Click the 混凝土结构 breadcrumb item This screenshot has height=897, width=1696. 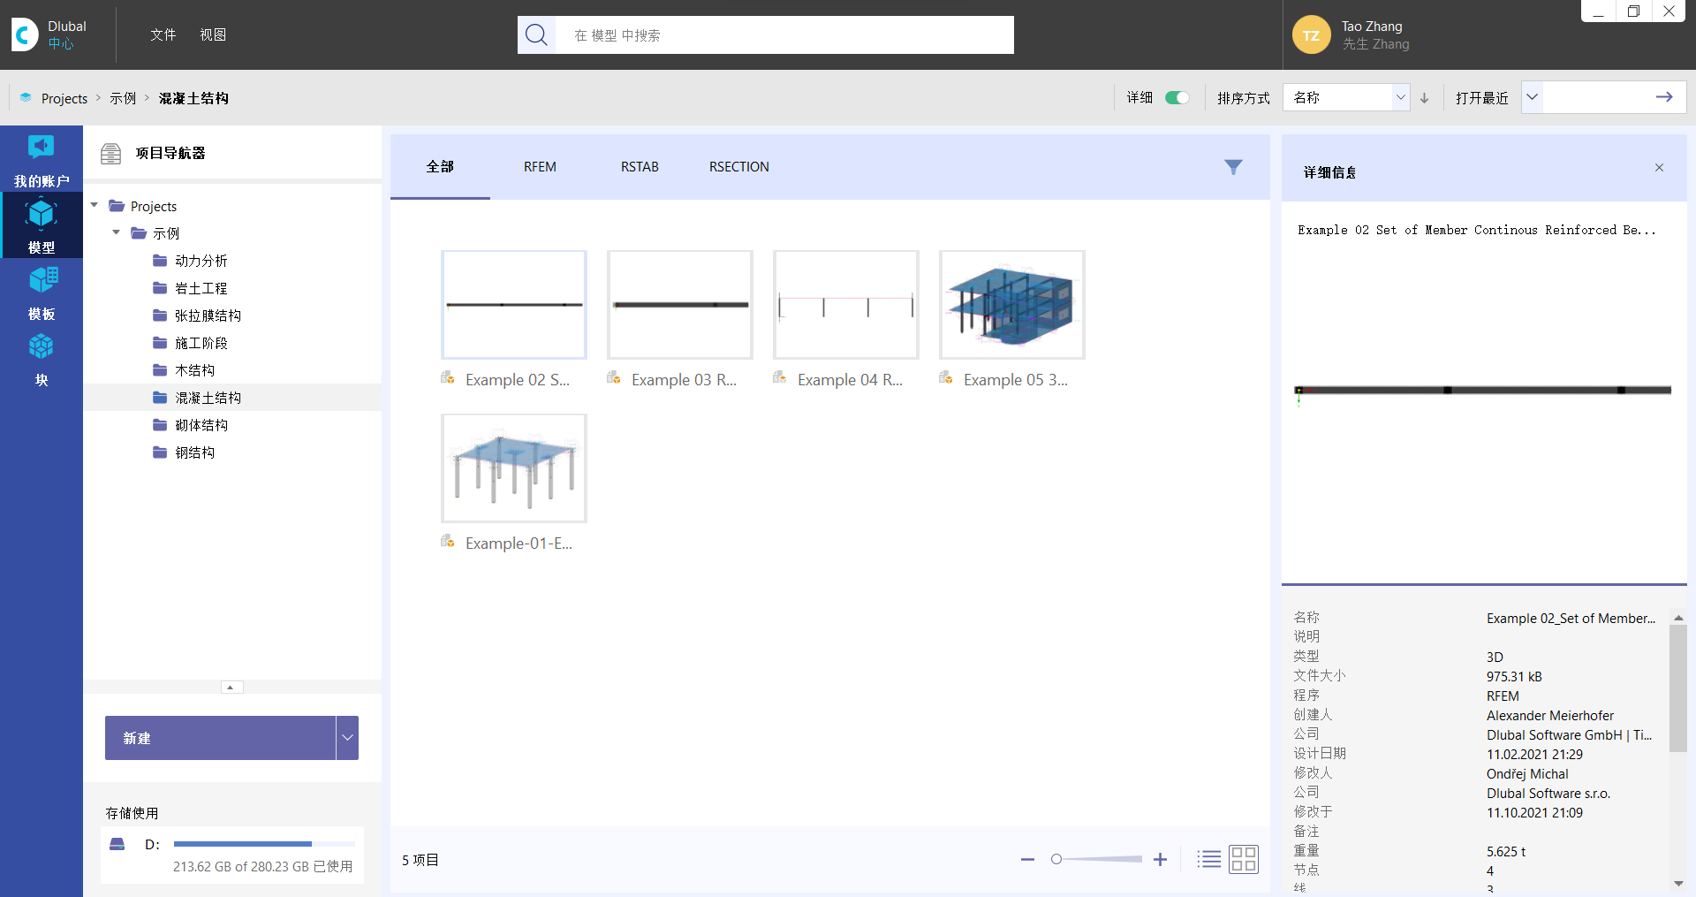coord(193,98)
